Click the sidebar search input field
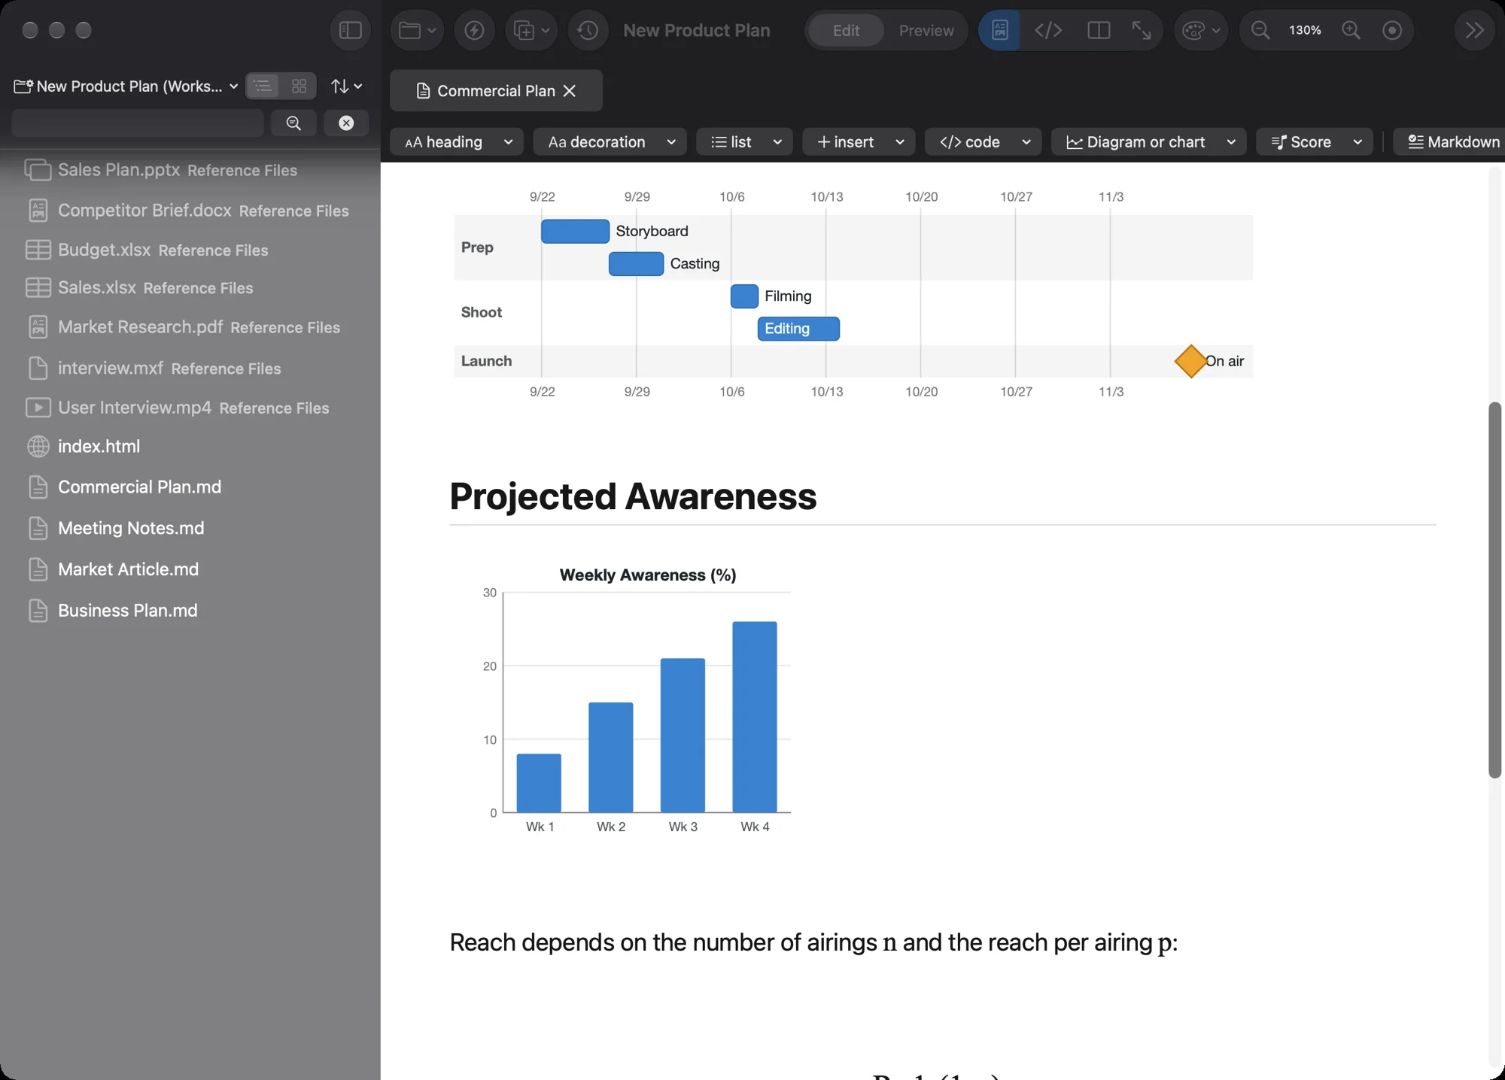The width and height of the screenshot is (1505, 1080). pyautogui.click(x=138, y=123)
